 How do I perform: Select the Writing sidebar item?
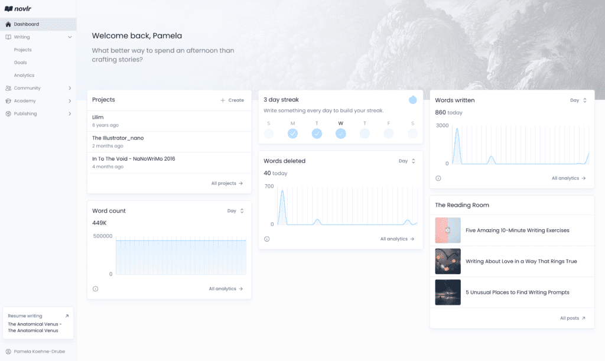pyautogui.click(x=38, y=37)
